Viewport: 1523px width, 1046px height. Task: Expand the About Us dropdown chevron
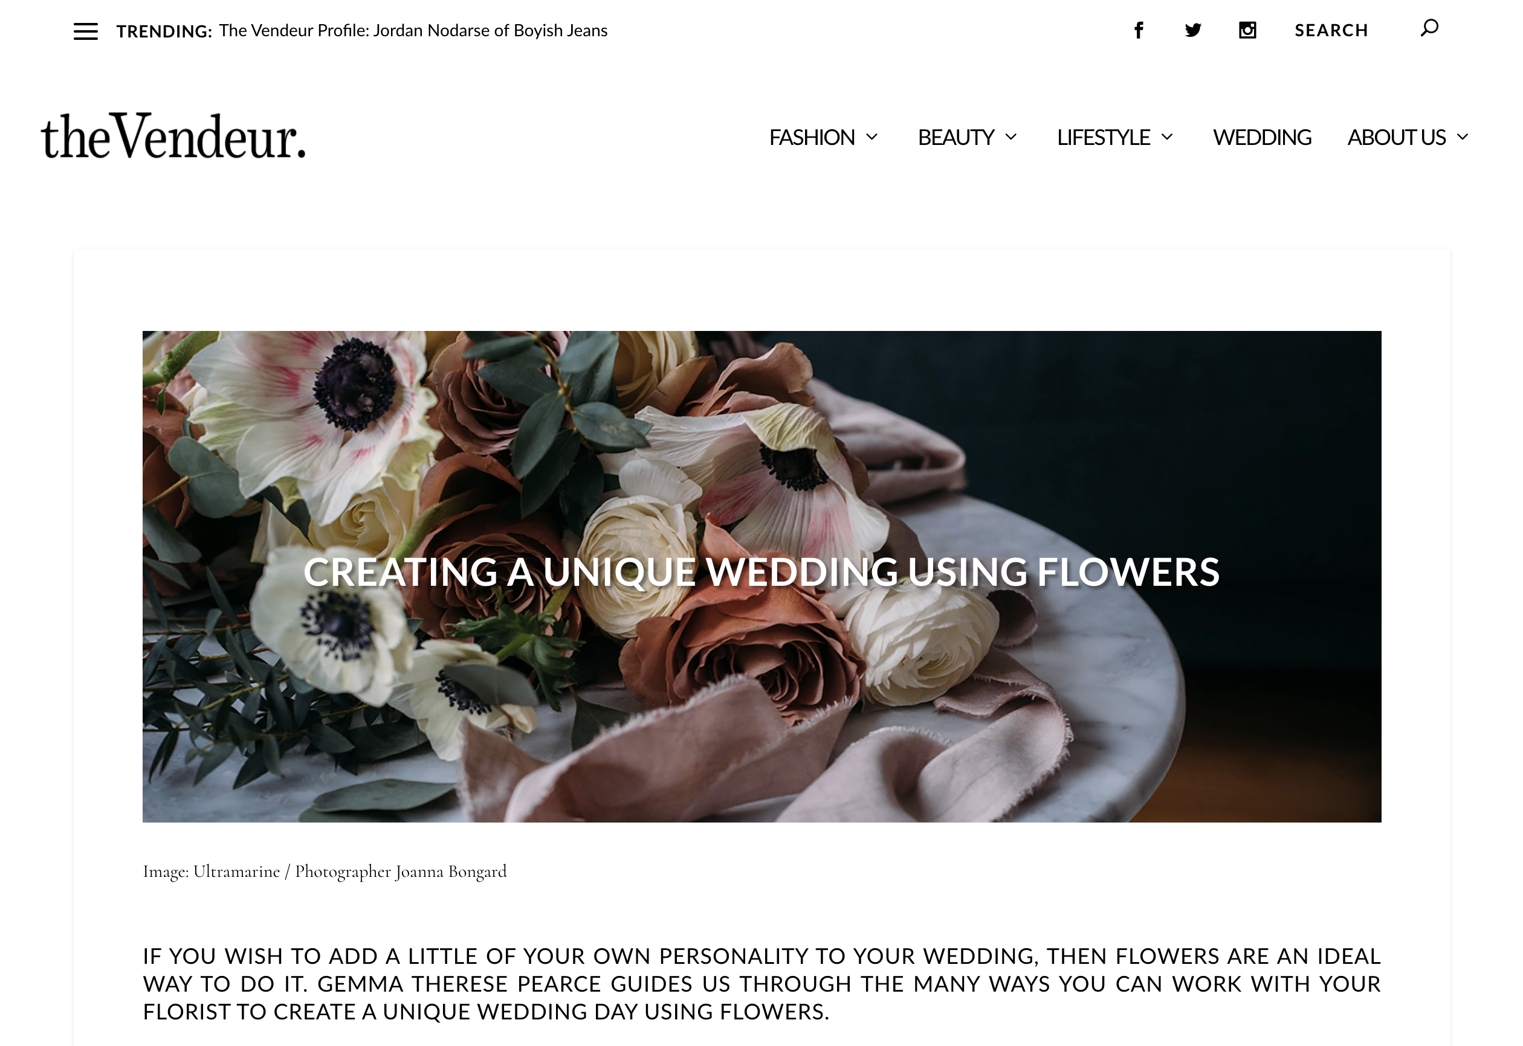click(1462, 137)
